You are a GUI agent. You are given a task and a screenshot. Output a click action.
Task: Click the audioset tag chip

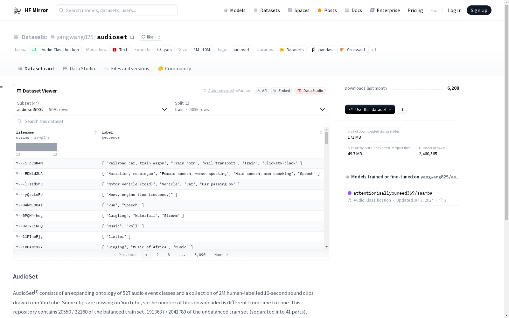[x=241, y=50]
